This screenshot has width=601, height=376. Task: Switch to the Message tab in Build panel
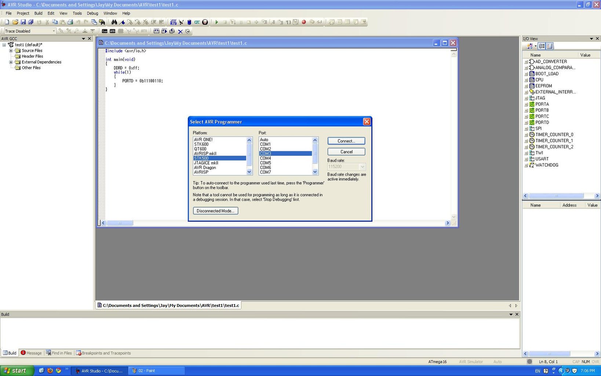(x=34, y=353)
